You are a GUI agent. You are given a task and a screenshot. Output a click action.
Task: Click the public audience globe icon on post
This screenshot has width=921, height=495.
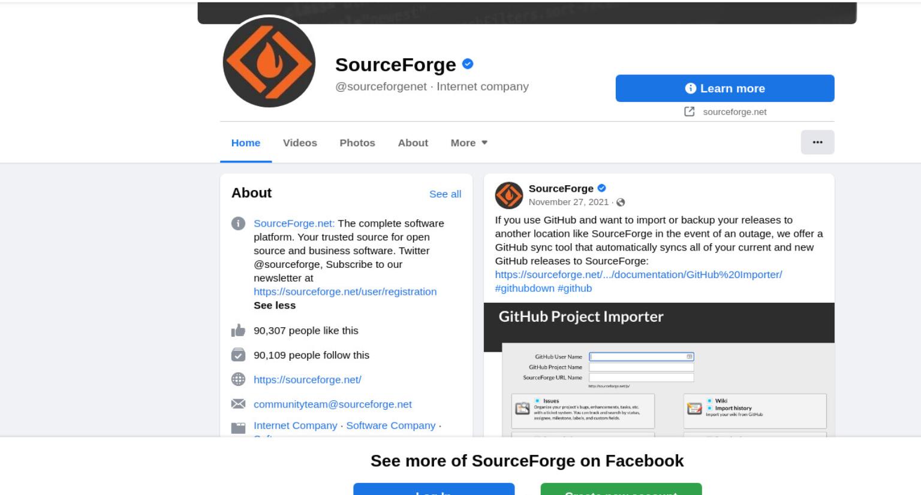point(621,203)
